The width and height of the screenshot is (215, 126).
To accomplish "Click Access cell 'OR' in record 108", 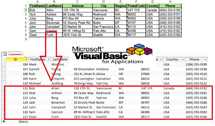I will pos(121,74).
